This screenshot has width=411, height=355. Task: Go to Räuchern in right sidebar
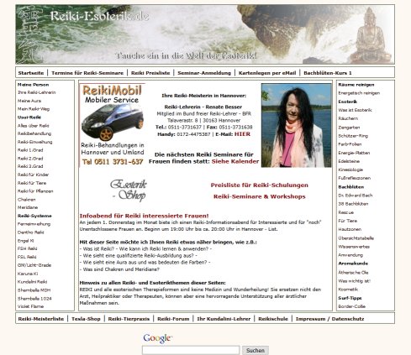coord(348,118)
